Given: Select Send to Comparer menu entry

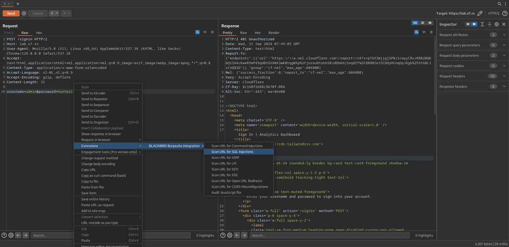Looking at the screenshot, I should 108,111.
